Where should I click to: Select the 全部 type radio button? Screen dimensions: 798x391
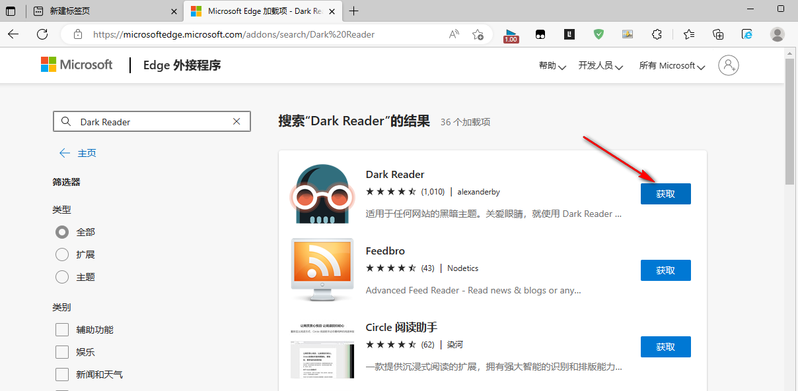[62, 232]
